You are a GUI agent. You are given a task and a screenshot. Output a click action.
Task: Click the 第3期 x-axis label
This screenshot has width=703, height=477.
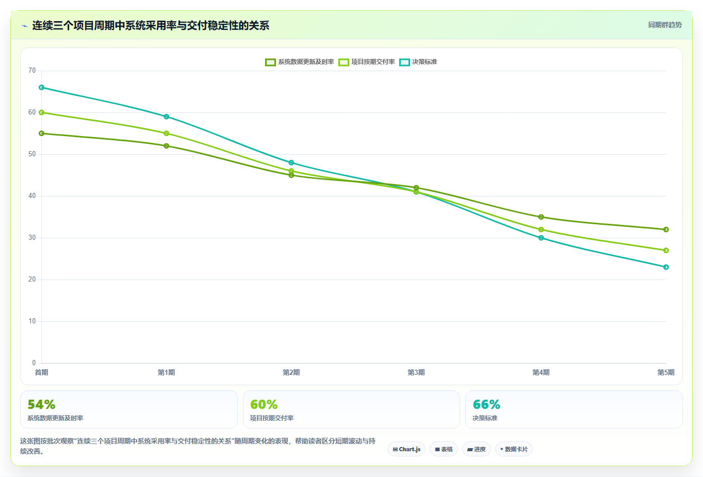pyautogui.click(x=416, y=372)
